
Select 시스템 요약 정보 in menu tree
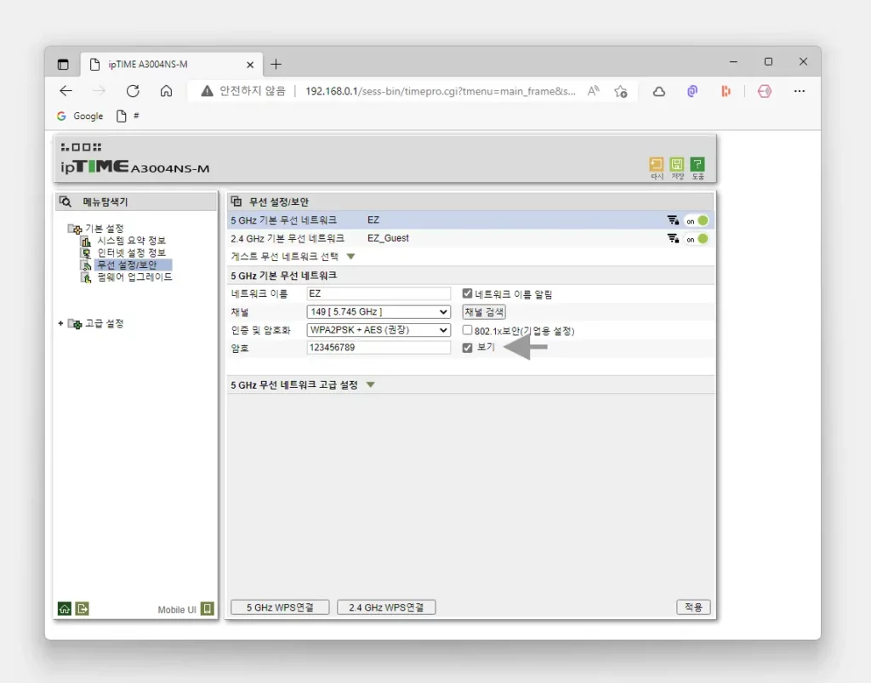point(131,241)
